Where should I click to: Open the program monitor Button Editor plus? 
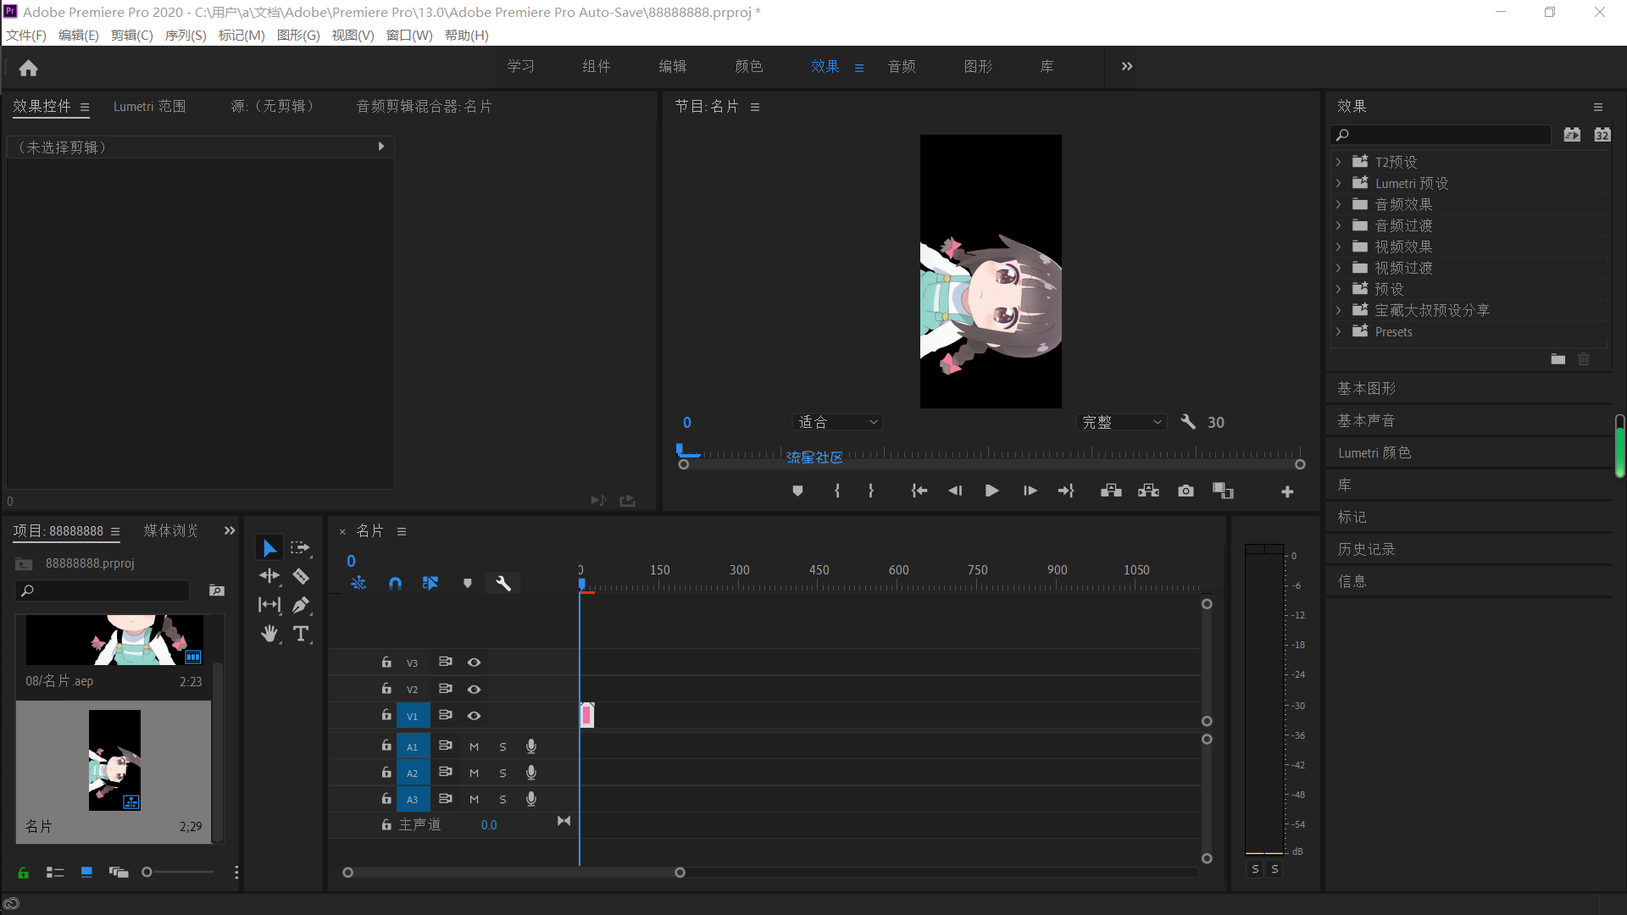[1287, 492]
